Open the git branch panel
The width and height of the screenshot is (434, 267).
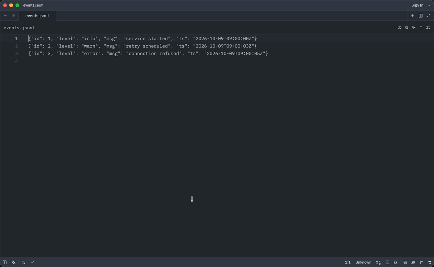(421, 262)
